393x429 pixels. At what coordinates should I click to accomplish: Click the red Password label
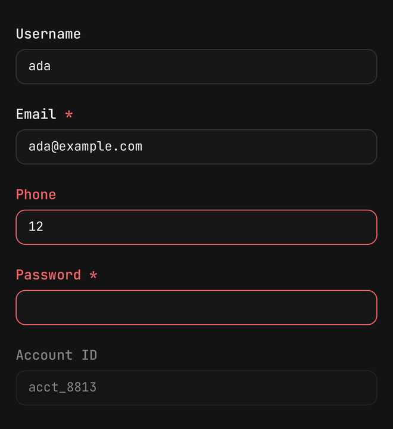(48, 275)
